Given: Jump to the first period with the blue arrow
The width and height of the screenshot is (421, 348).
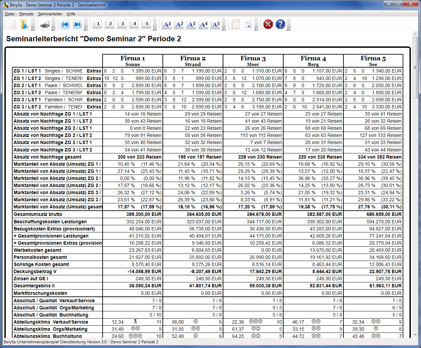Looking at the screenshot, I should [x=65, y=24].
